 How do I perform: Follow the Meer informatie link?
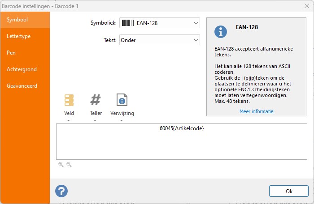(256, 111)
